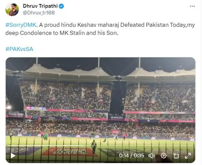Image resolution: width=202 pixels, height=165 pixels.
Task: Open Dhruv Tripathi's profile avatar
Action: click(12, 9)
